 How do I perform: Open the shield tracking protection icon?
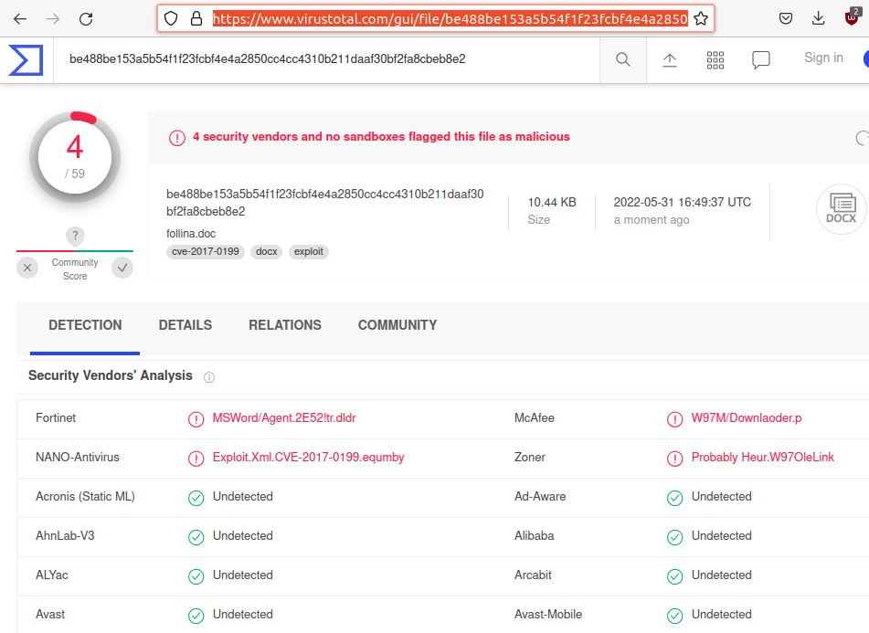point(171,19)
